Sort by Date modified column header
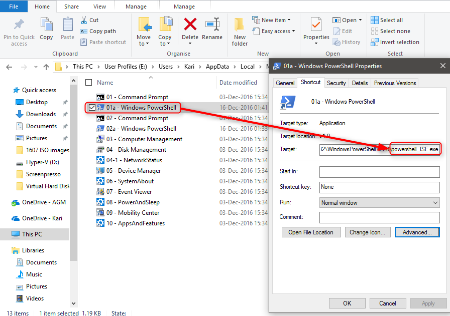Screen dimensions: 450x316 pos(238,83)
